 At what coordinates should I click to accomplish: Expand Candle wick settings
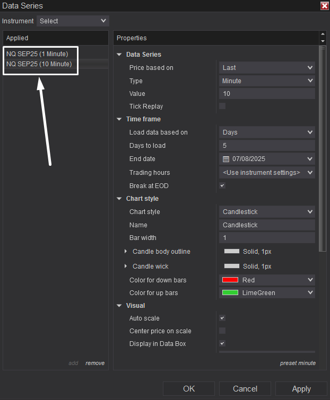pyautogui.click(x=125, y=266)
